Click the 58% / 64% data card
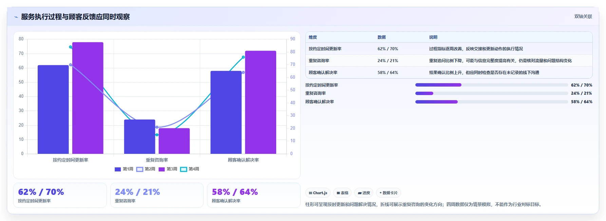 pos(254,195)
